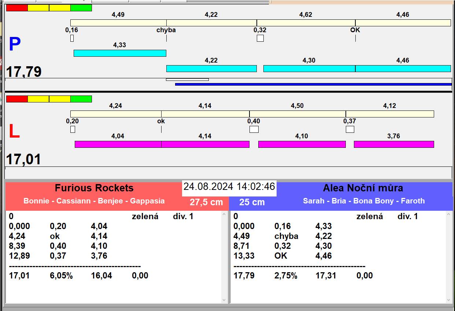The height and width of the screenshot is (311, 455).
Task: Click lane L yellow light next to green
Action: 60,99
